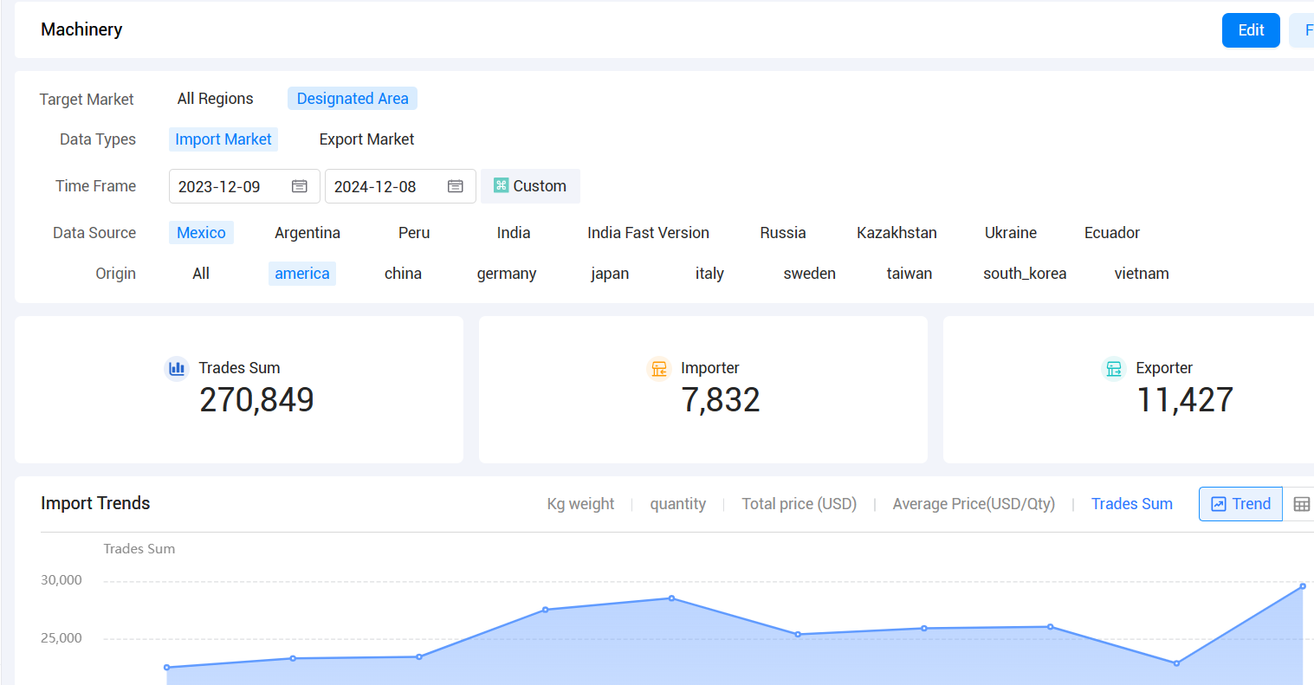Click the Importer store icon

point(659,368)
